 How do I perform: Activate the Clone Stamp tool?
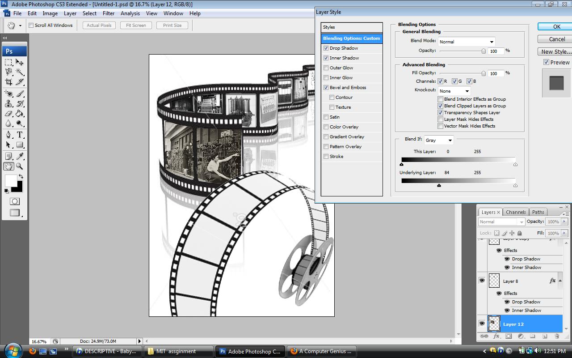[8, 103]
